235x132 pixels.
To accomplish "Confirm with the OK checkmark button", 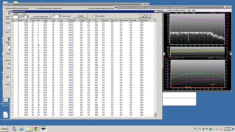I will coord(145,16).
